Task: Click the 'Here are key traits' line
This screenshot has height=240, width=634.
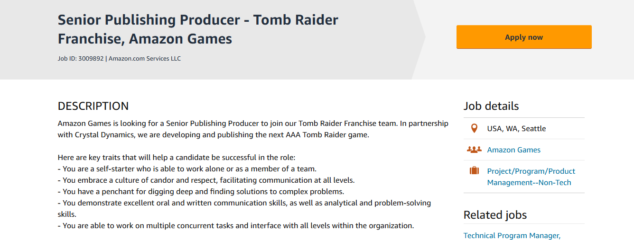Action: pyautogui.click(x=177, y=157)
